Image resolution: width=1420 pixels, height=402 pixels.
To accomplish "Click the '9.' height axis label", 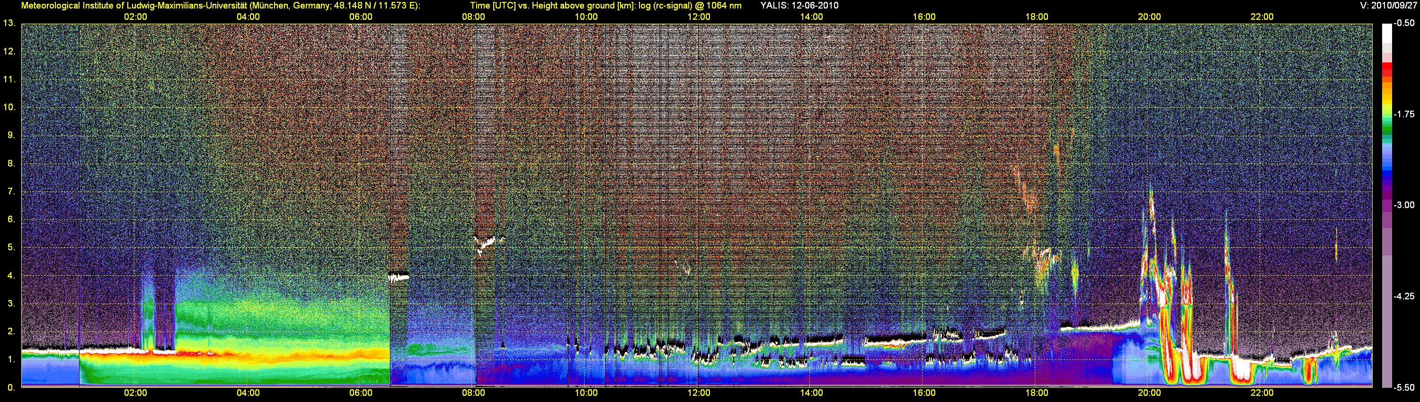I will tap(11, 135).
